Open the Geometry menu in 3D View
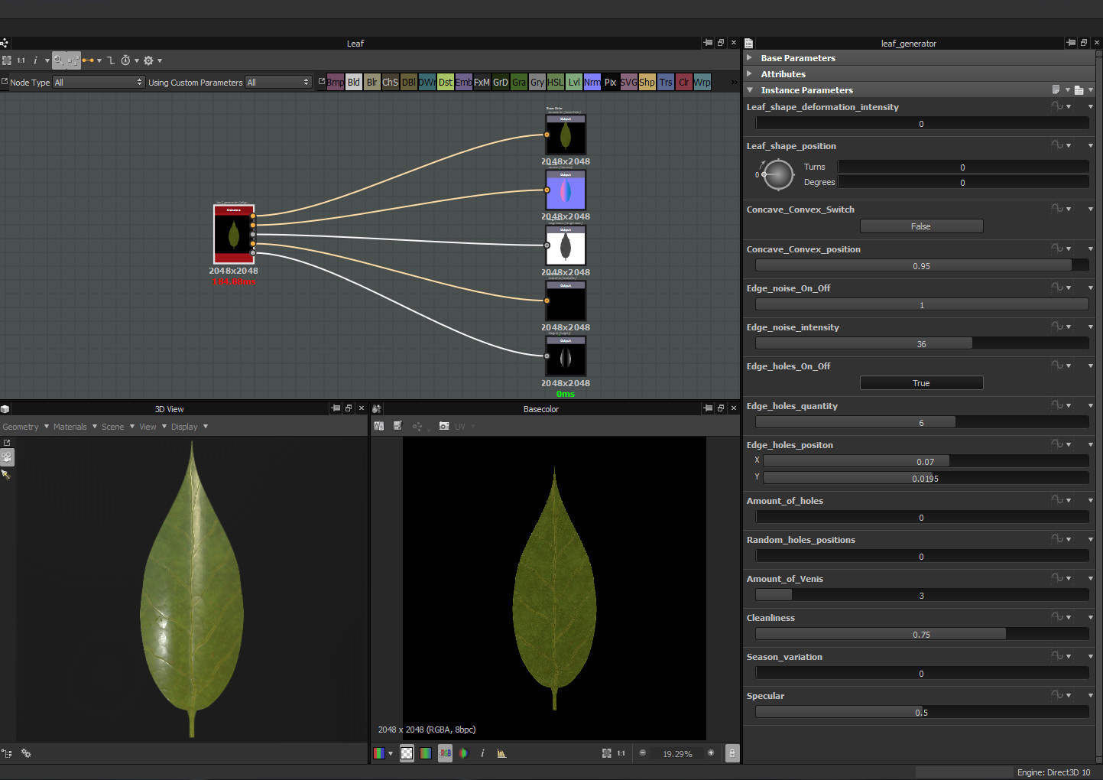The height and width of the screenshot is (780, 1103). [x=21, y=426]
